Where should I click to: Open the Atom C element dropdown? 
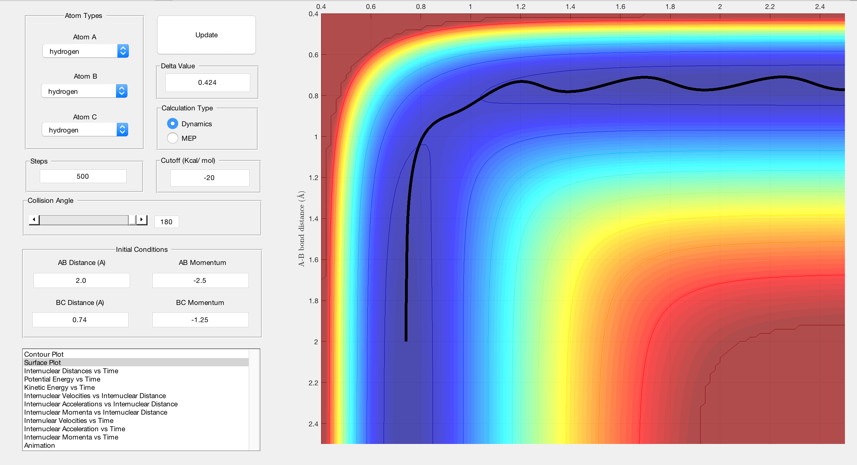pyautogui.click(x=122, y=130)
